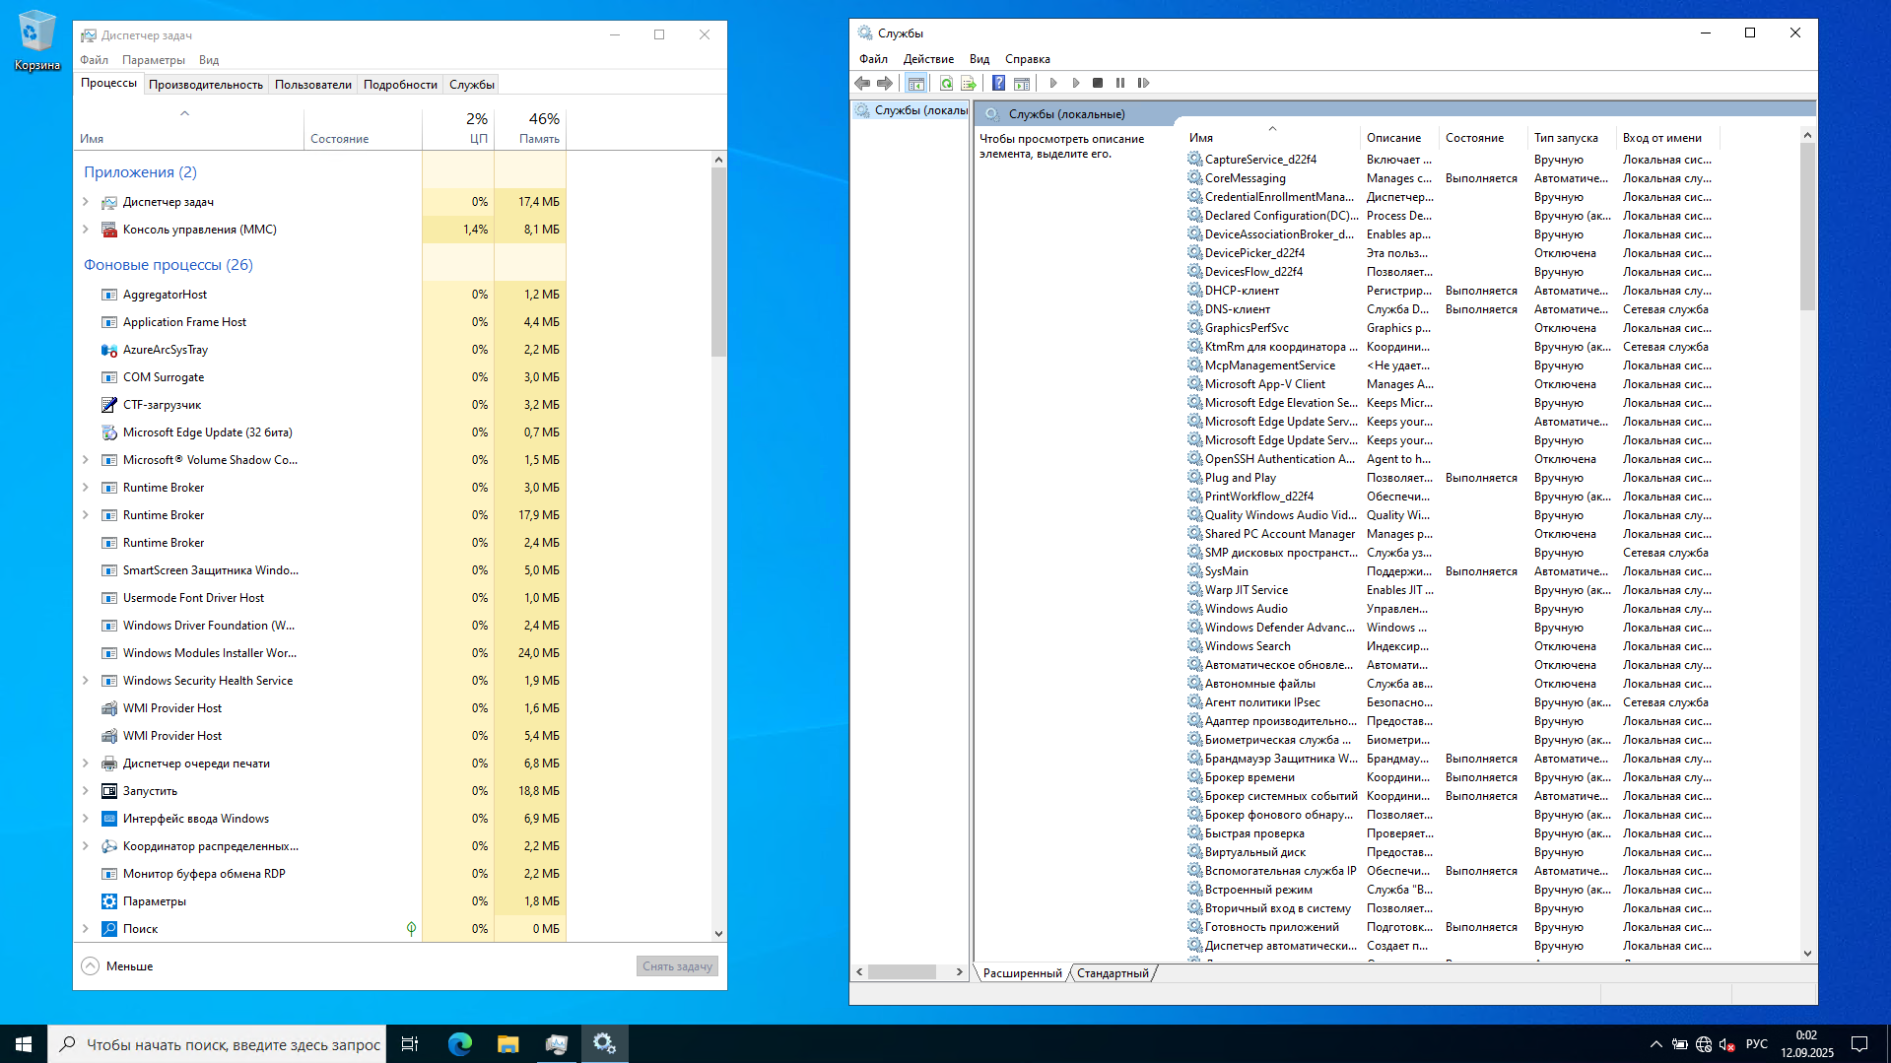This screenshot has height=1063, width=1891.
Task: Expand Запустить process row
Action: (x=86, y=791)
